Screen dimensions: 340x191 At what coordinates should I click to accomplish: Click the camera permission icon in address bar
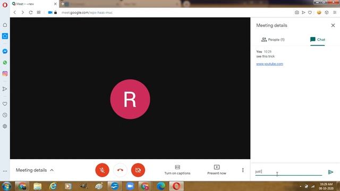(x=50, y=12)
